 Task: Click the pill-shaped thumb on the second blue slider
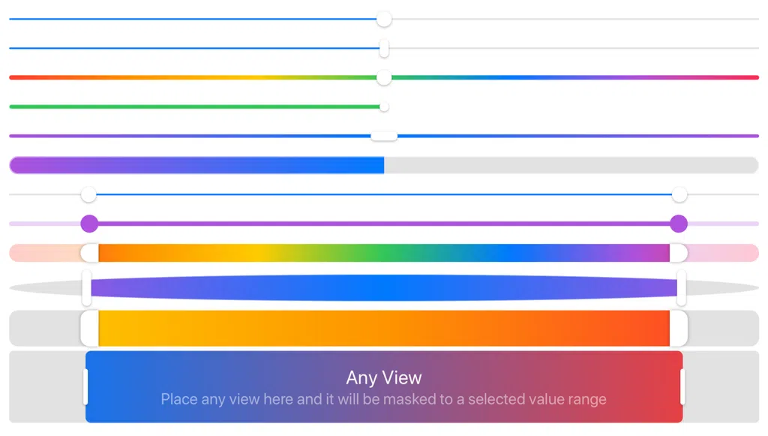click(384, 48)
